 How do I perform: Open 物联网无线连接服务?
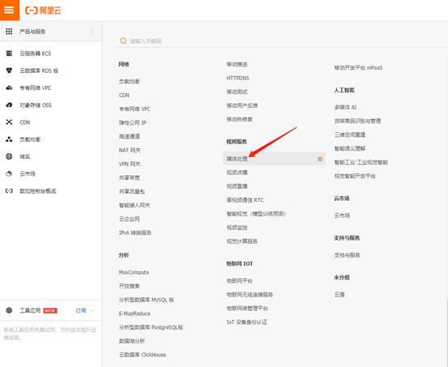(250, 294)
